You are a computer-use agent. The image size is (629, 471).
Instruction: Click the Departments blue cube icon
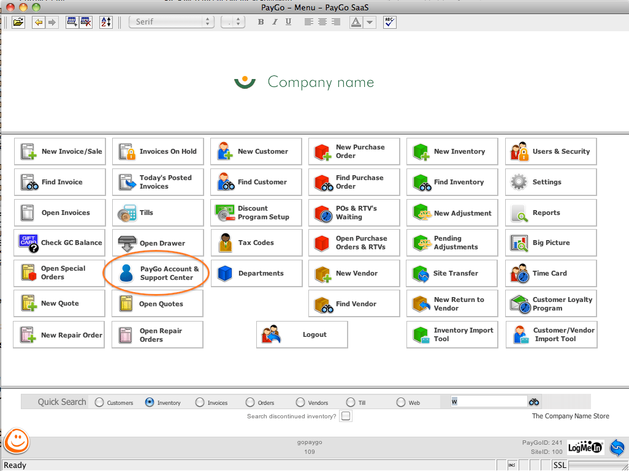click(224, 273)
